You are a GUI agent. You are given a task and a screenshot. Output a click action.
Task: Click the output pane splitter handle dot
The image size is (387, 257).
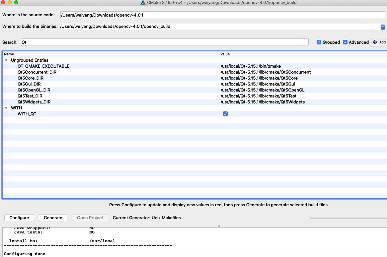[219, 226]
